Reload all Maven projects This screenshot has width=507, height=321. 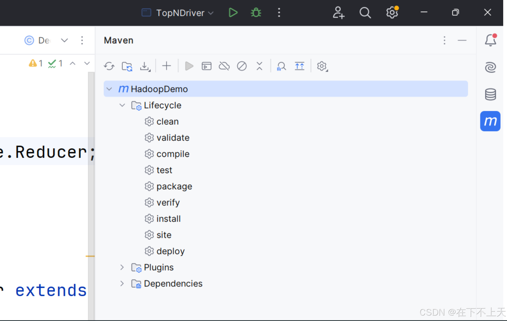click(x=109, y=66)
